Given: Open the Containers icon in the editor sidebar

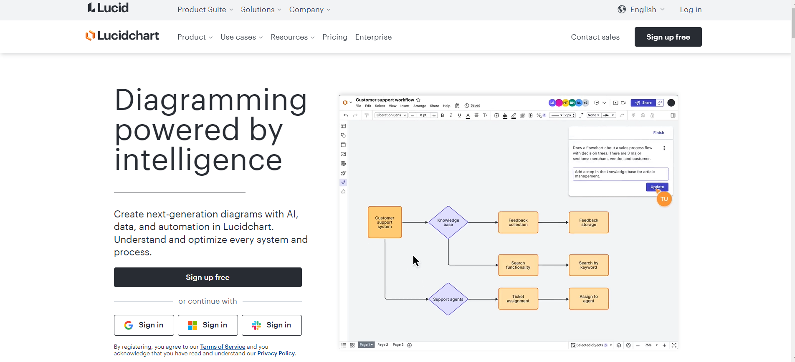Looking at the screenshot, I should click(x=343, y=145).
